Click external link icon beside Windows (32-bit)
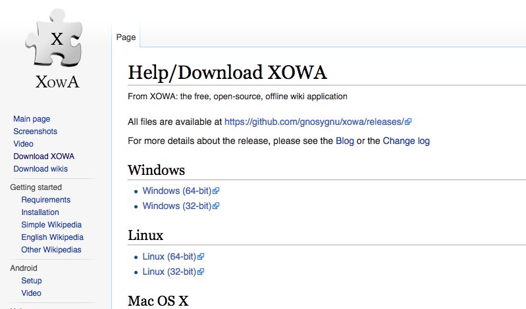 [x=216, y=206]
